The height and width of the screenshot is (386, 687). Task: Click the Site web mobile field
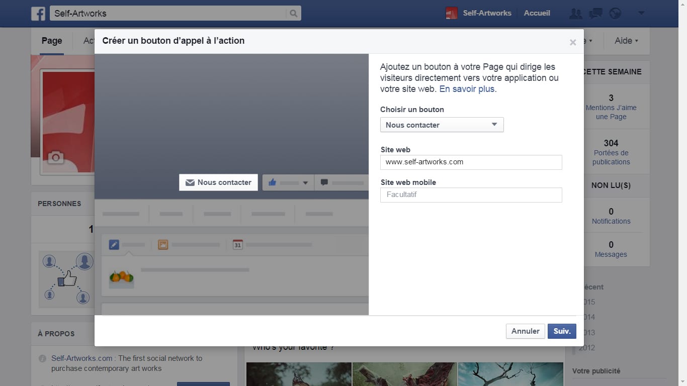[471, 195]
